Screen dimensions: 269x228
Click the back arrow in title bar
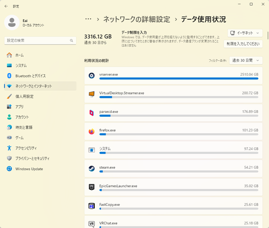[x=6, y=6]
